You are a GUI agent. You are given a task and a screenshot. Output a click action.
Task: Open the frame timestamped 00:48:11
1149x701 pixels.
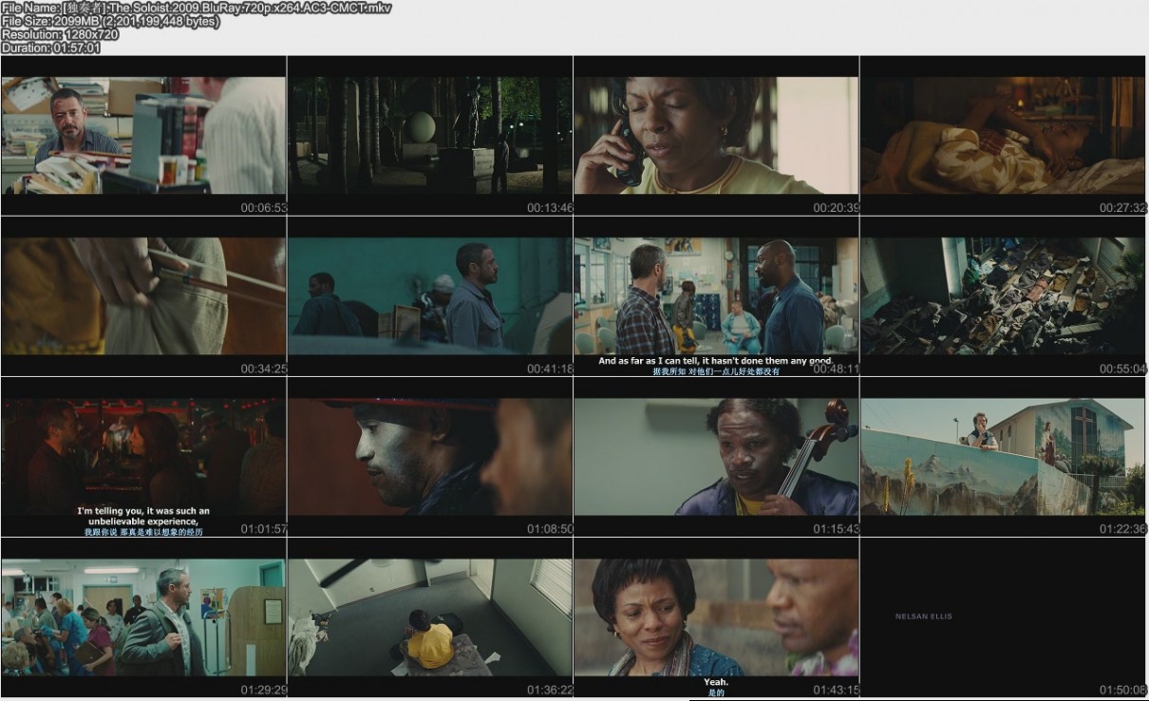[x=717, y=296]
